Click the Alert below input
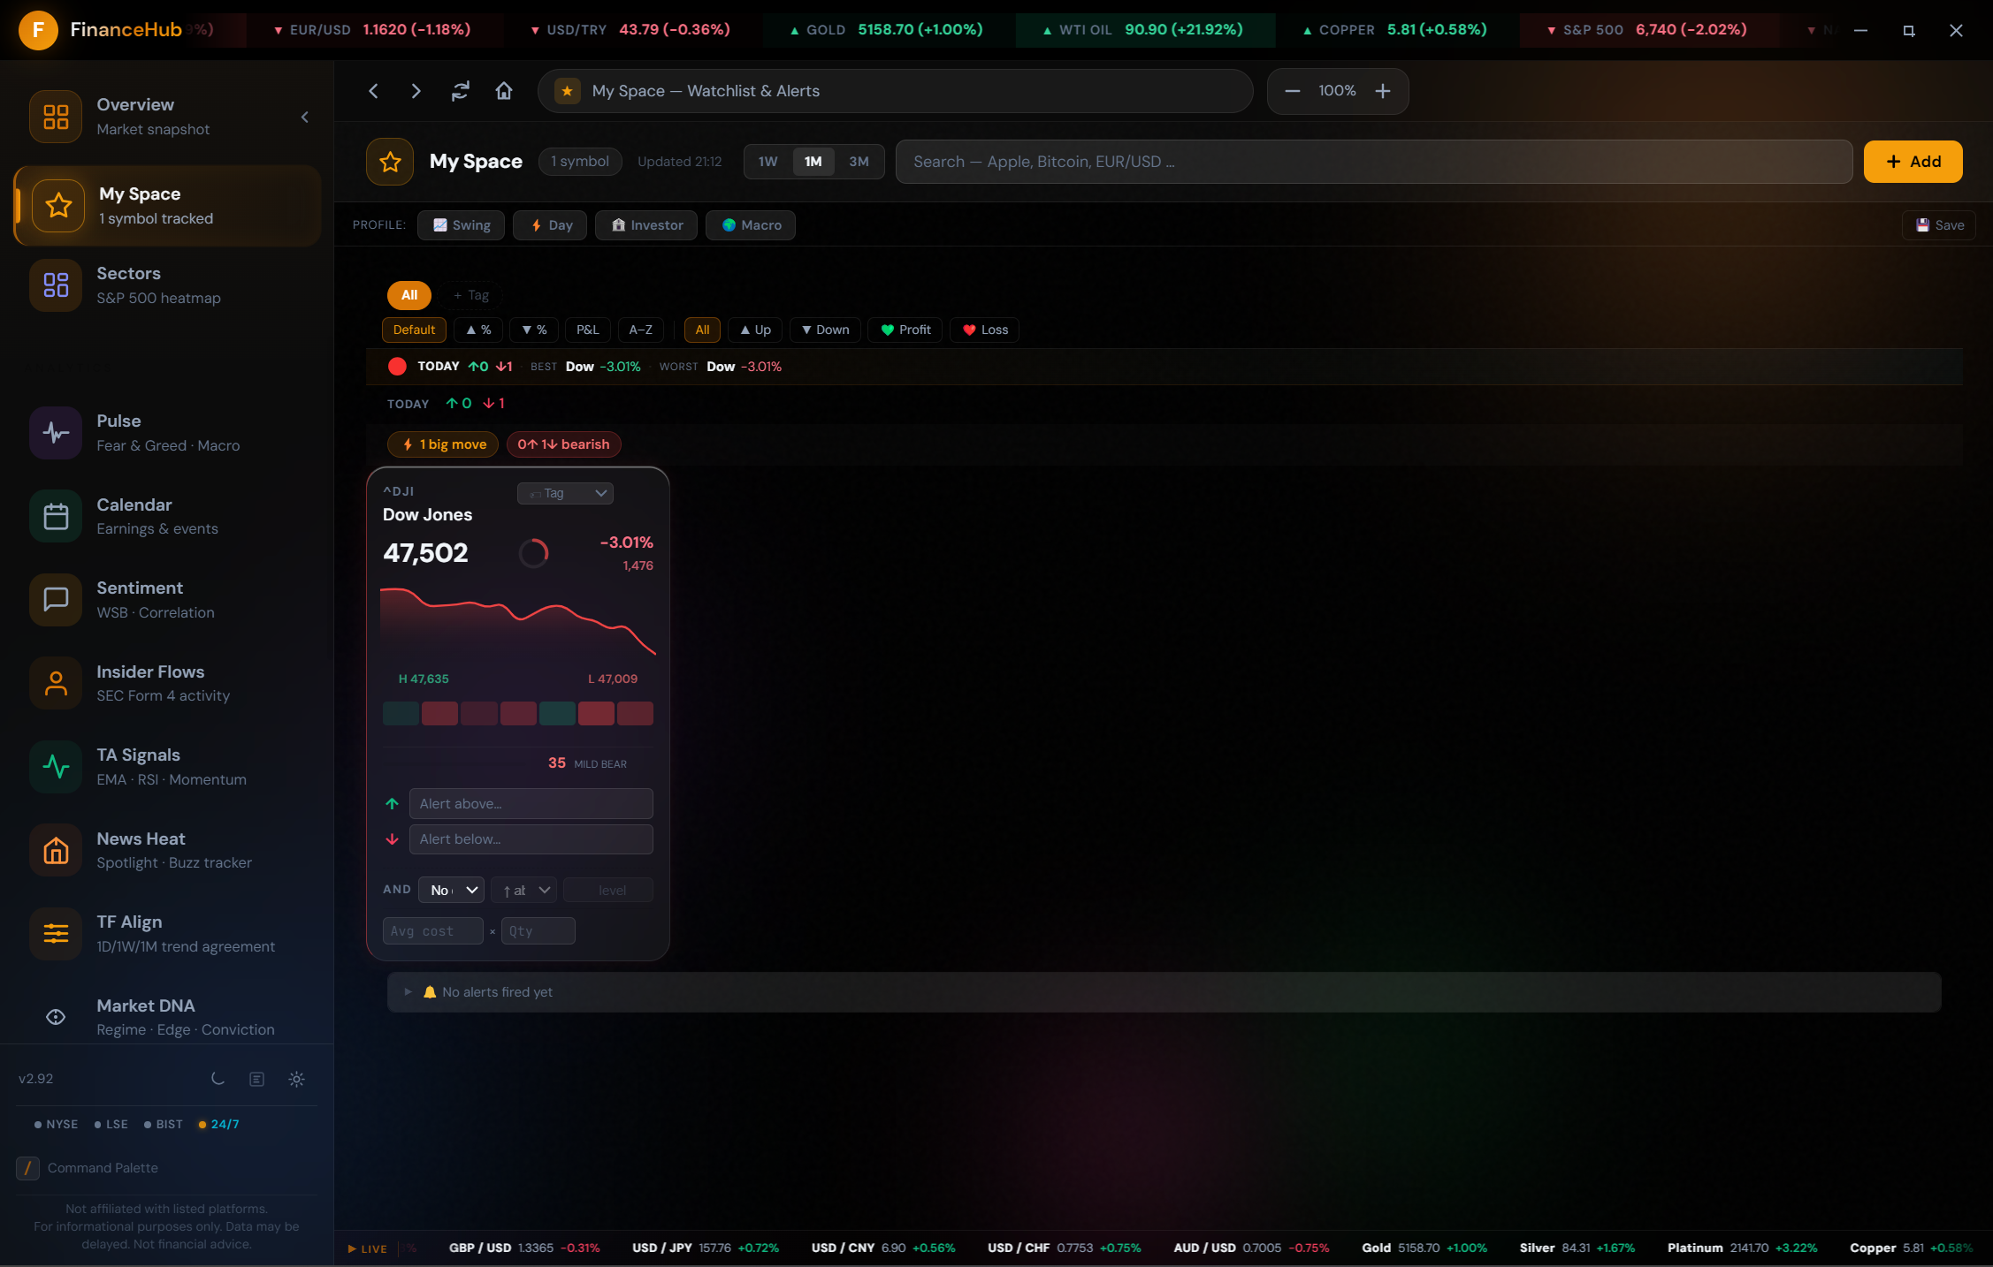 pos(531,839)
